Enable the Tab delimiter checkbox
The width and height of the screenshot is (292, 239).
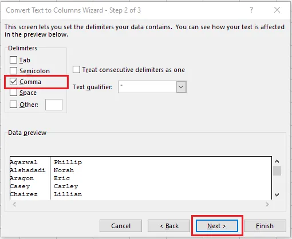click(13, 60)
